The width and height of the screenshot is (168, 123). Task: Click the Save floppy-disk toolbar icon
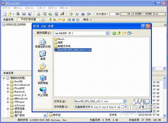click(x=24, y=14)
